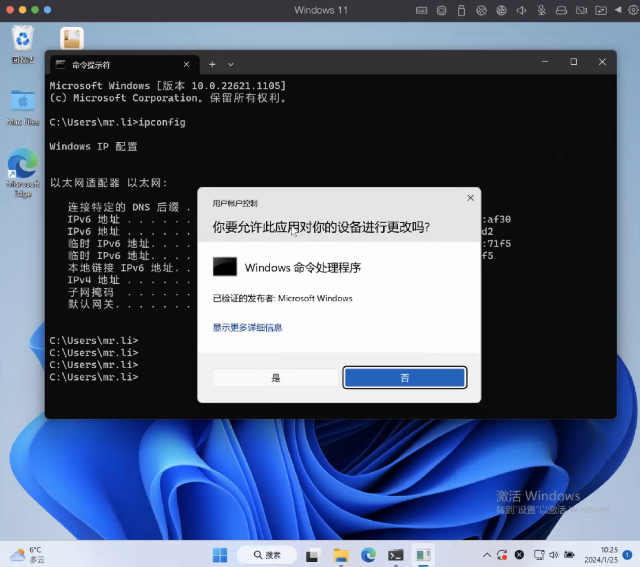The image size is (640, 567).
Task: Click the CPU chip icon in title bar
Action: pyautogui.click(x=442, y=10)
